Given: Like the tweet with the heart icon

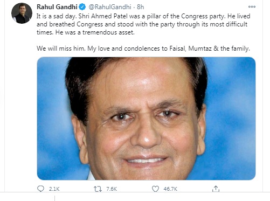Looking at the screenshot, I should 155,189.
